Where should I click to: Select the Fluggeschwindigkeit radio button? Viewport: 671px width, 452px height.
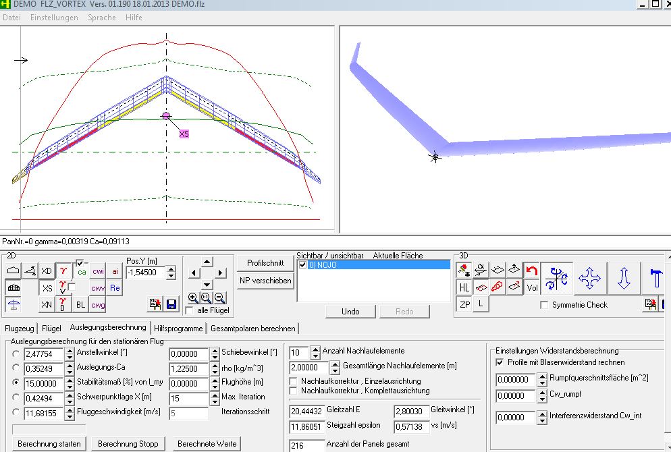16,412
